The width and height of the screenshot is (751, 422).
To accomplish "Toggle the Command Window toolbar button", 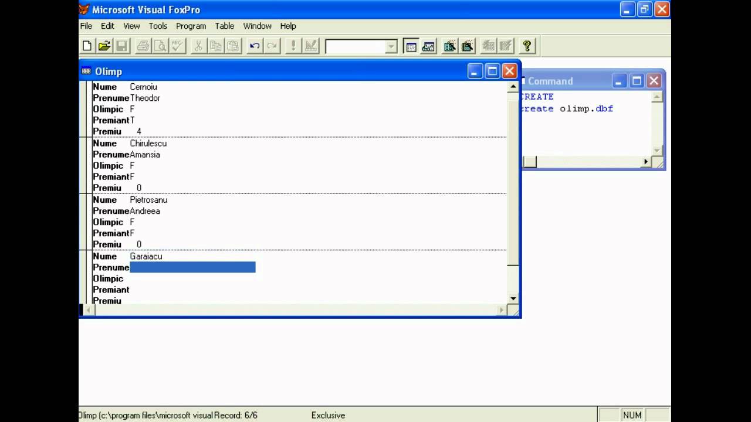I will (411, 46).
